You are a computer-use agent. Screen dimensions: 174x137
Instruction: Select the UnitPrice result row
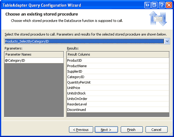(x=118, y=88)
